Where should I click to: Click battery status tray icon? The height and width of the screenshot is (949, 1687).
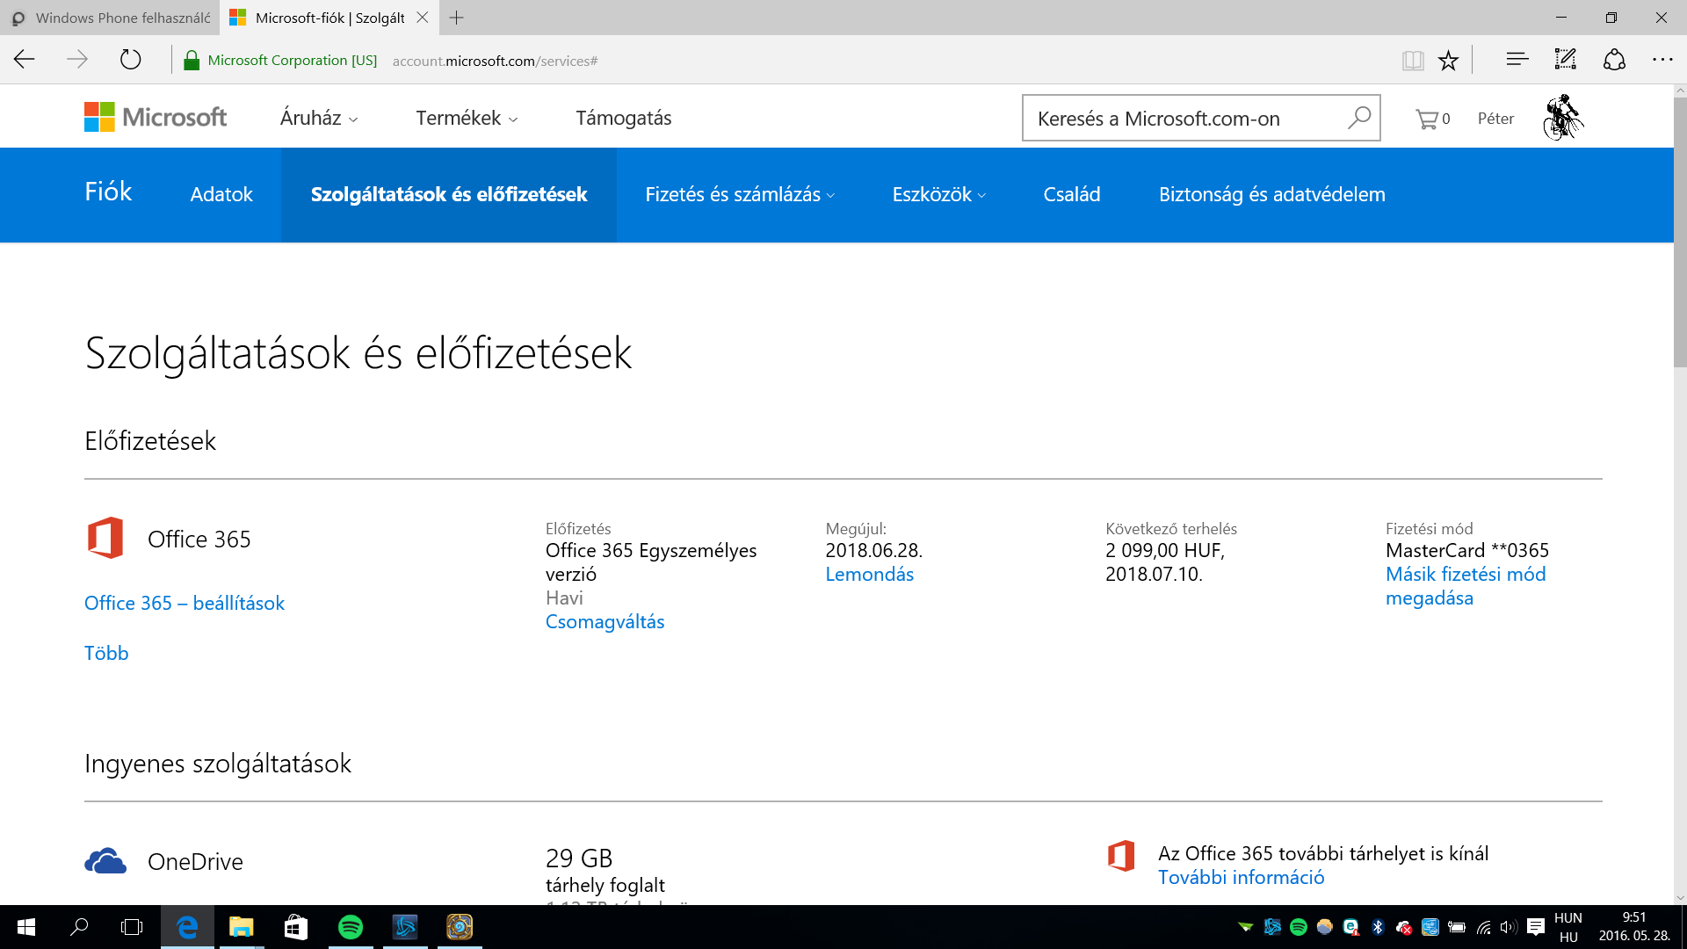click(1457, 927)
